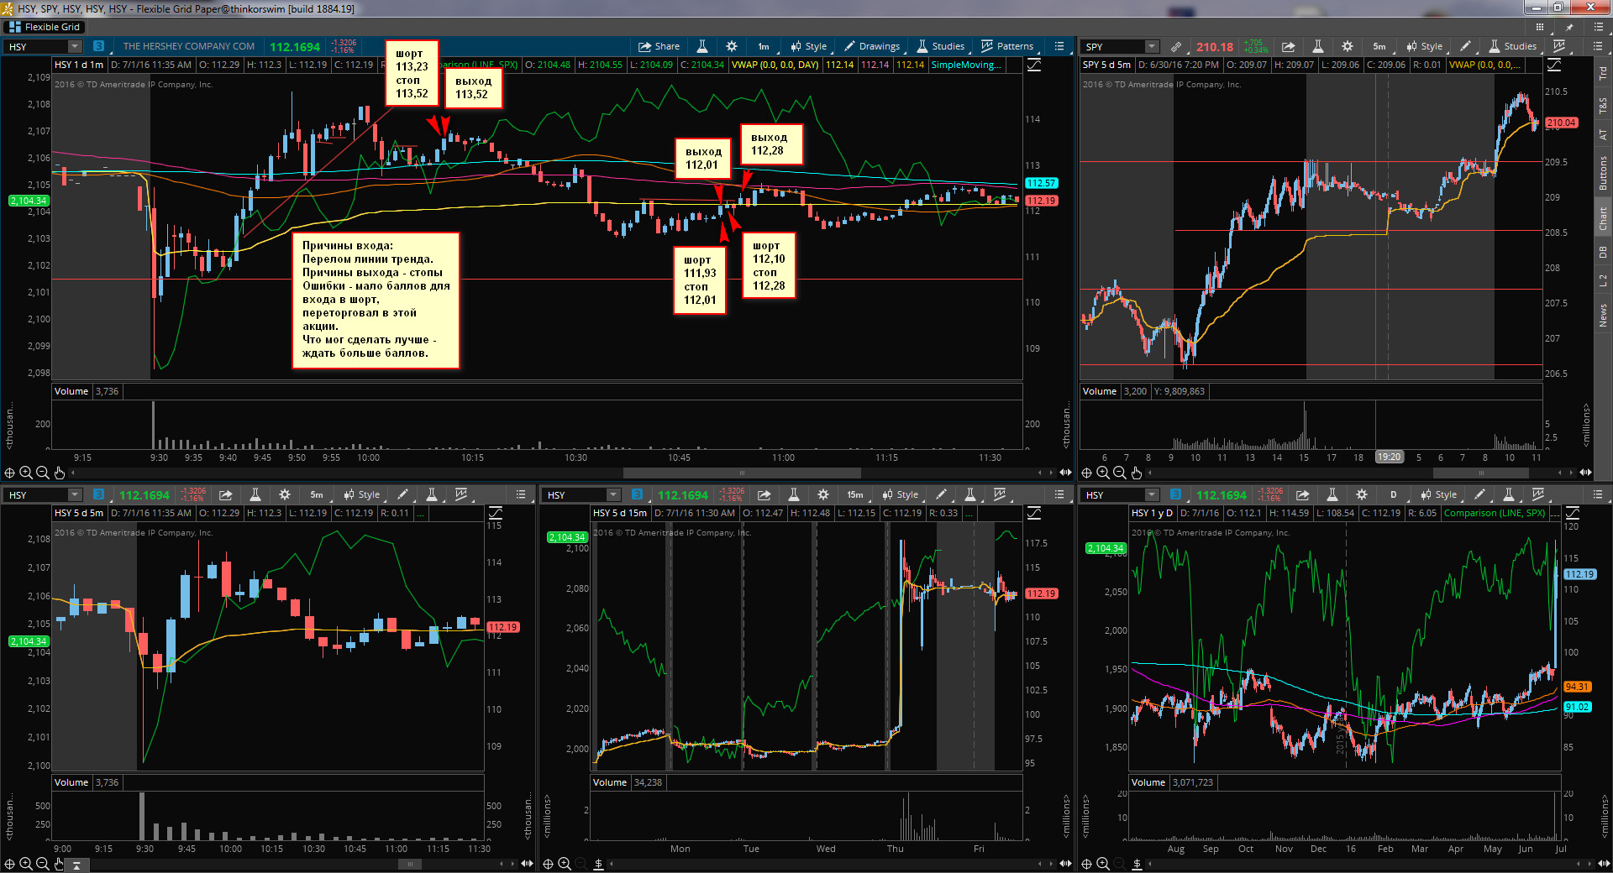Expand HSY symbol dropdown in top-left chart

[75, 46]
